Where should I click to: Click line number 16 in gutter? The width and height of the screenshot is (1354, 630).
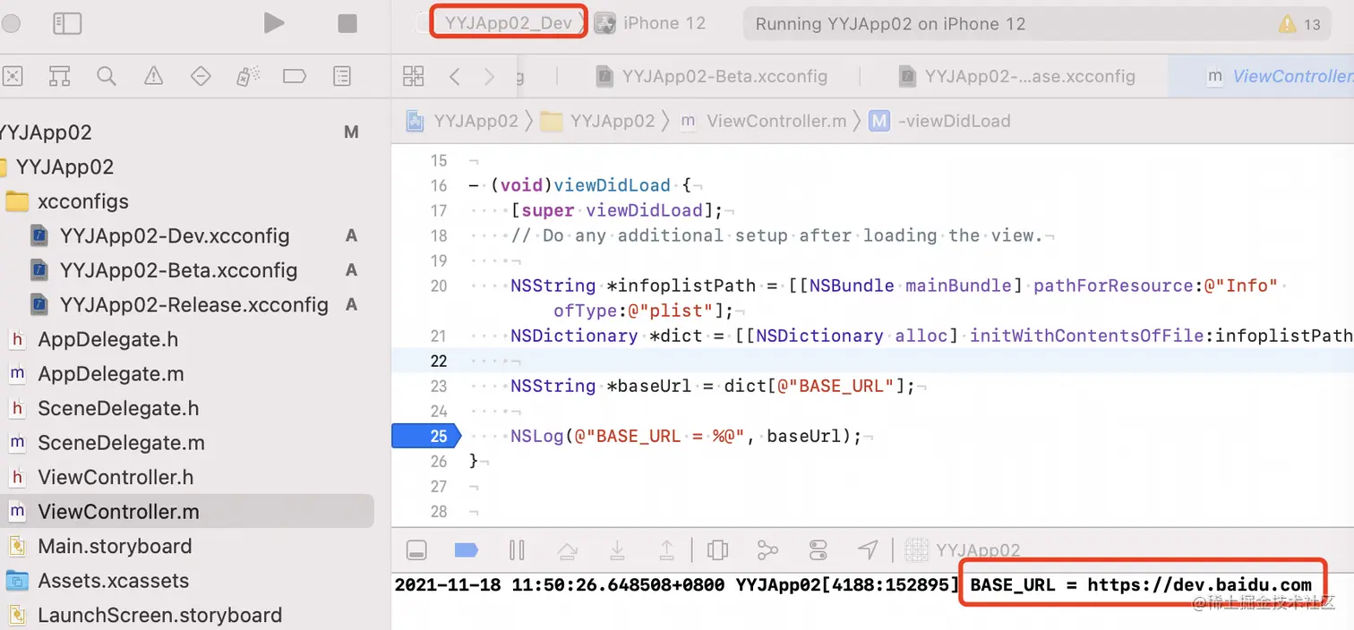pyautogui.click(x=438, y=185)
